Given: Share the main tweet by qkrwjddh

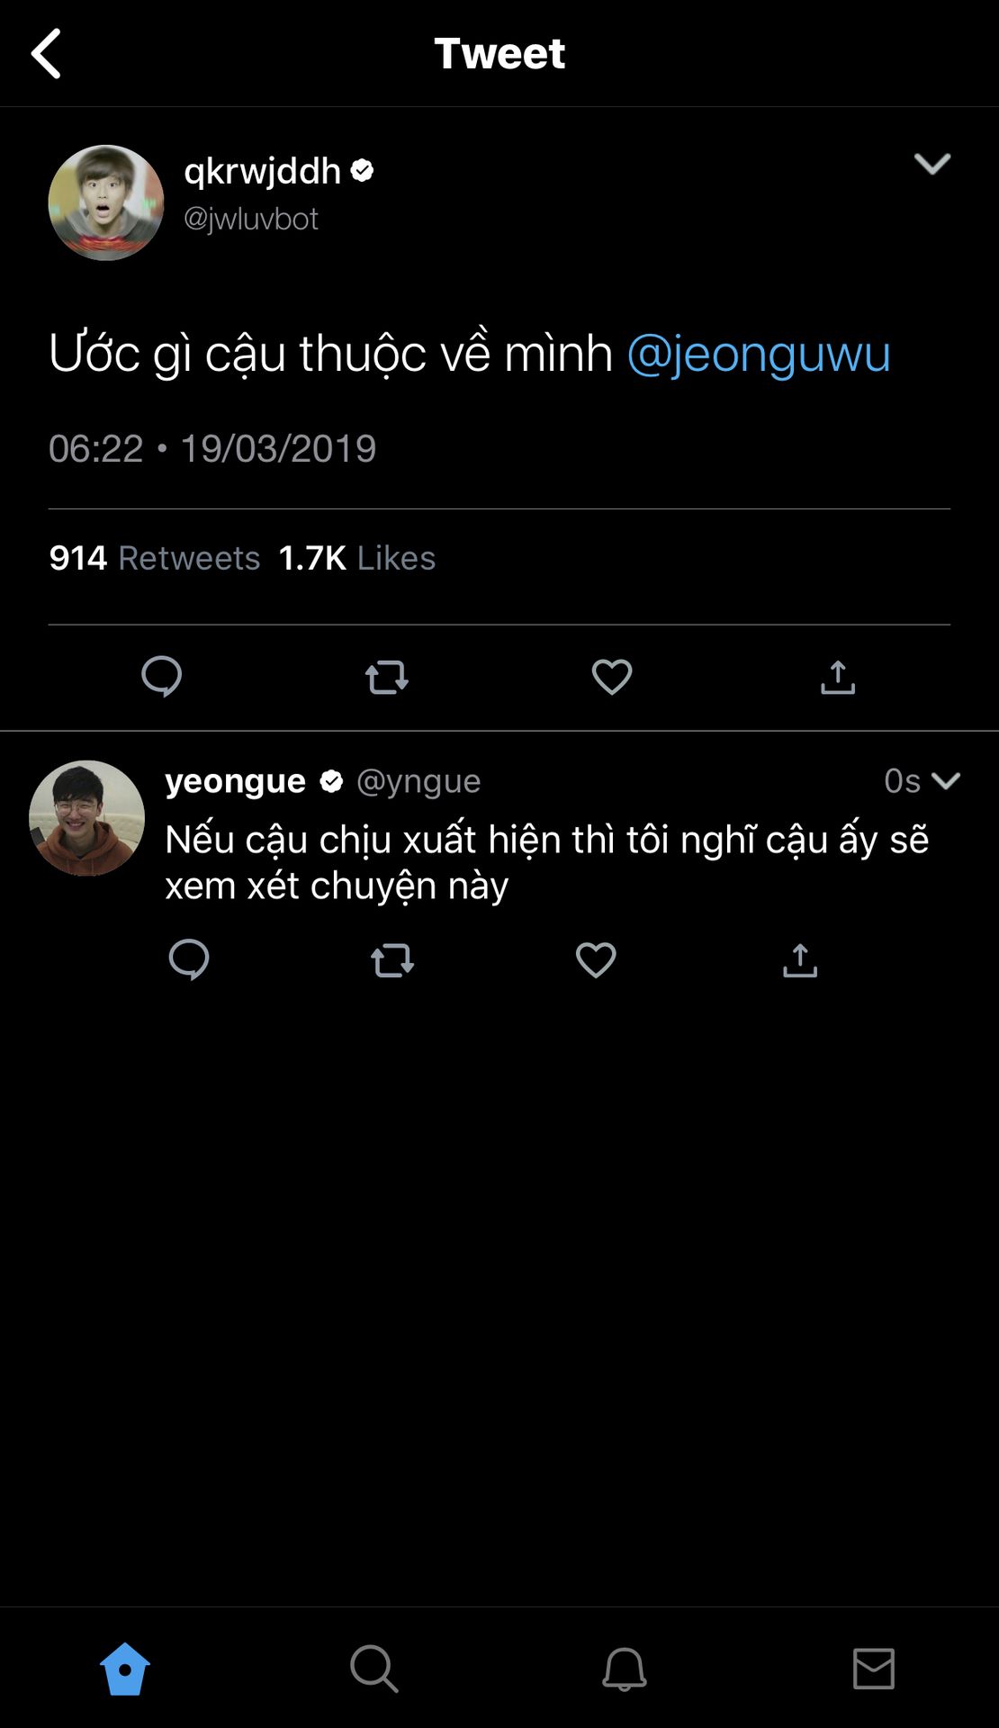Looking at the screenshot, I should [x=837, y=677].
